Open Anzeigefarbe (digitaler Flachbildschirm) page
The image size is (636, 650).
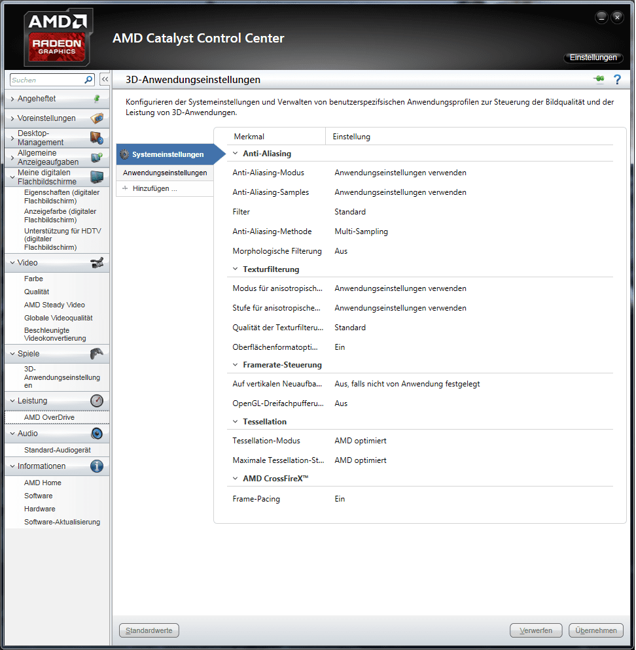[x=60, y=216]
